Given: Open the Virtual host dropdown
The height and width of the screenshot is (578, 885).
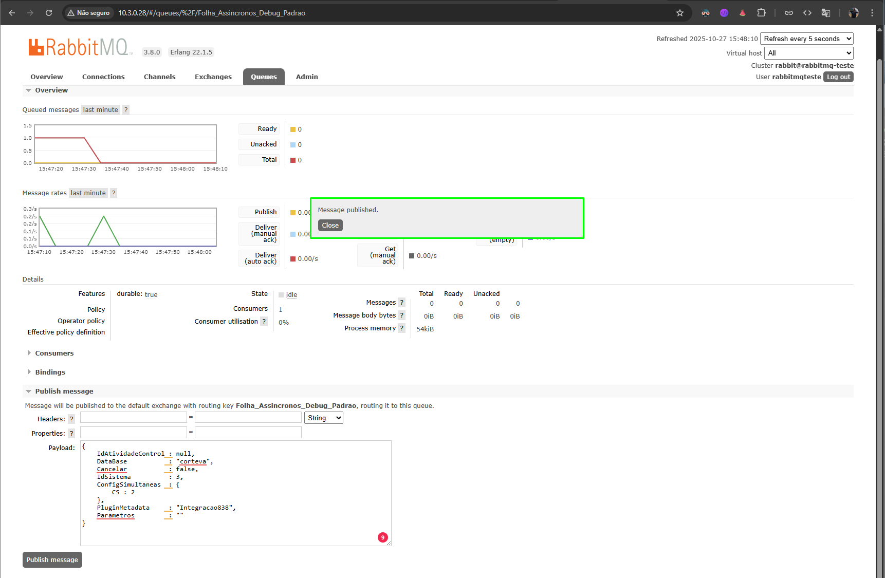Looking at the screenshot, I should [x=809, y=53].
